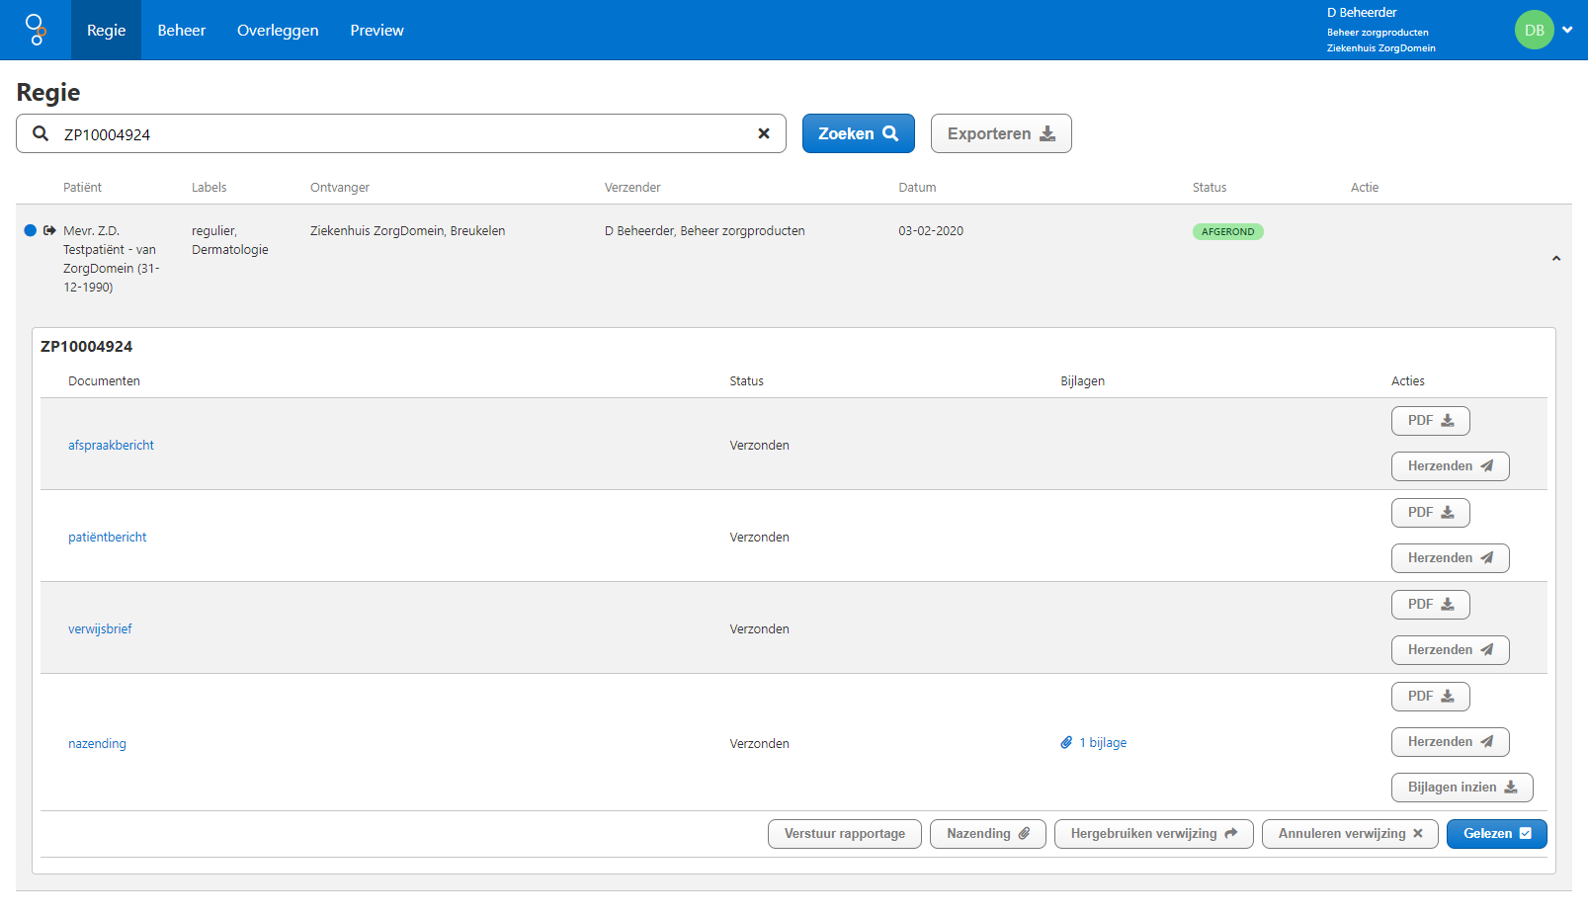The image size is (1588, 915).
Task: Click the main Status column header
Action: click(1209, 187)
